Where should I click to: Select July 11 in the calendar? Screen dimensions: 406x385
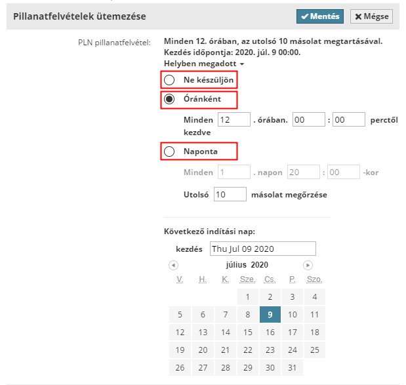[x=314, y=315]
